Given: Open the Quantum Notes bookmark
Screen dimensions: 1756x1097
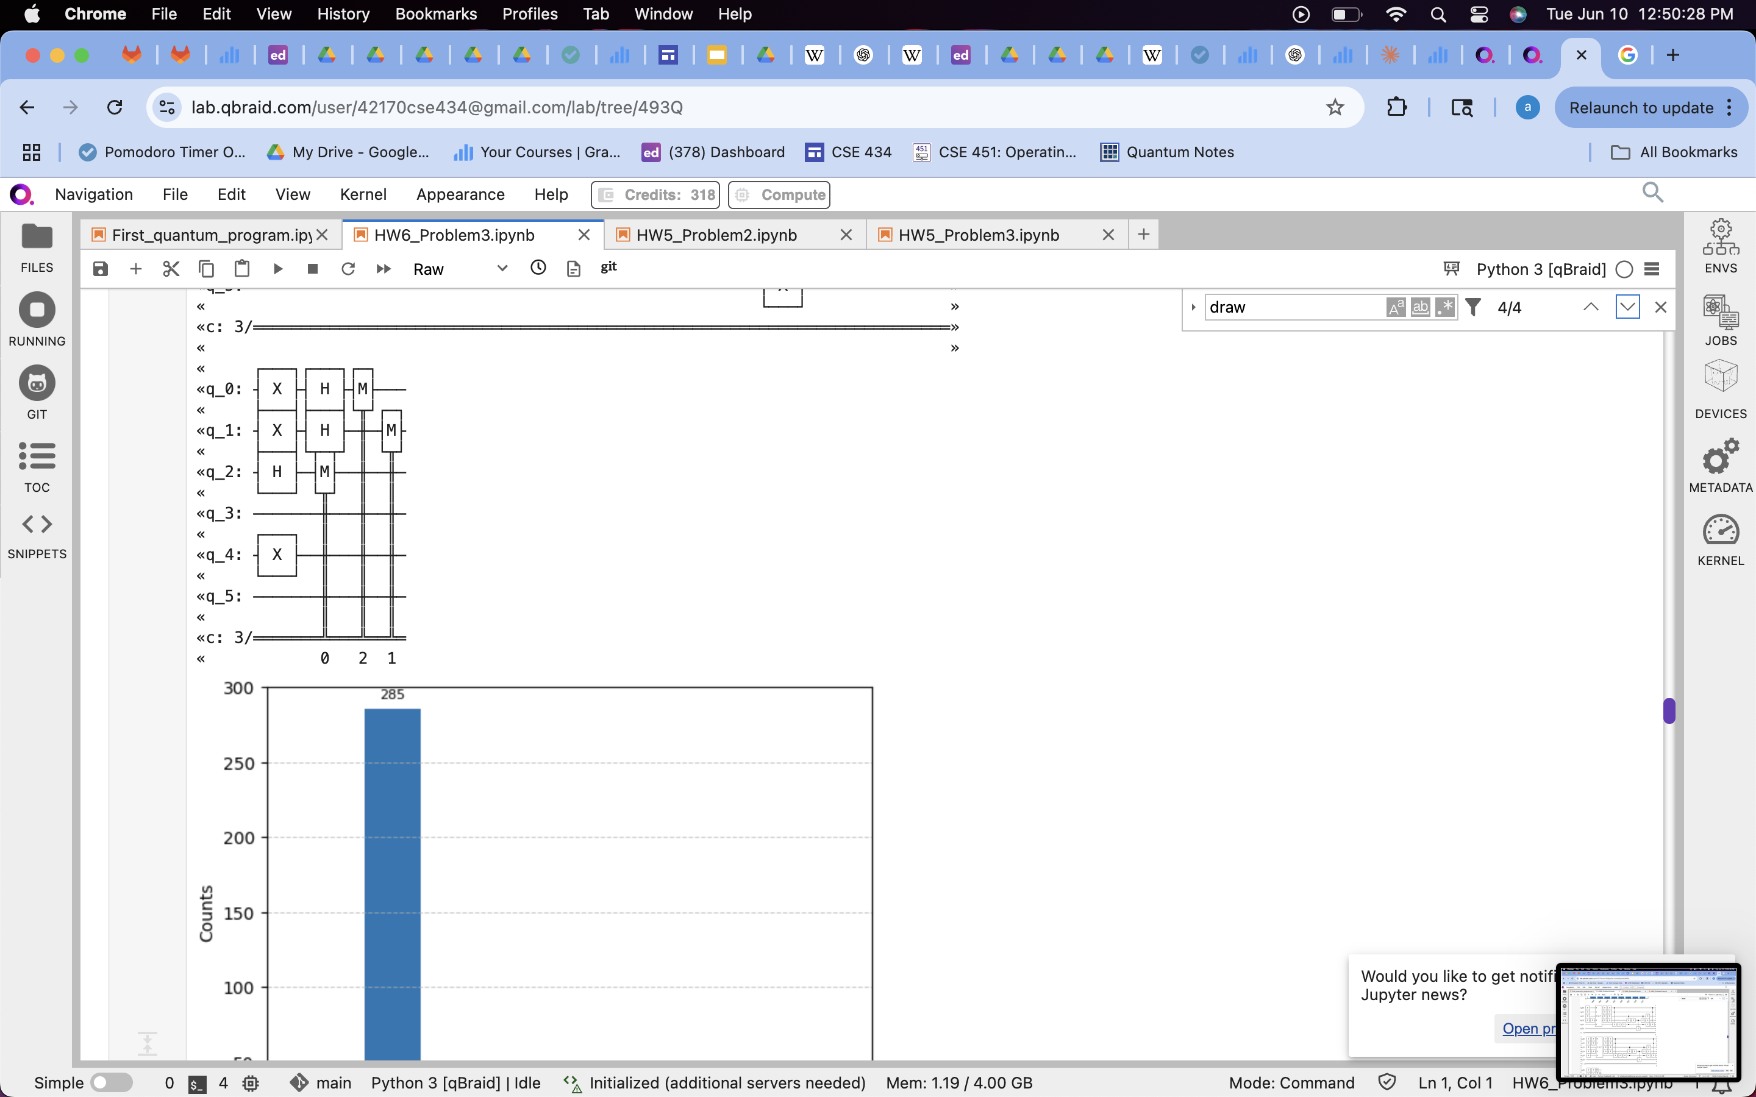Looking at the screenshot, I should click(1167, 152).
